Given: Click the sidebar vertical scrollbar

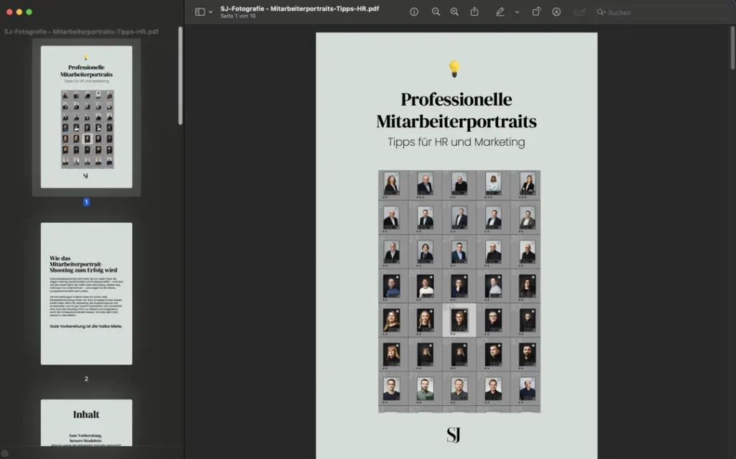Looking at the screenshot, I should pos(180,79).
